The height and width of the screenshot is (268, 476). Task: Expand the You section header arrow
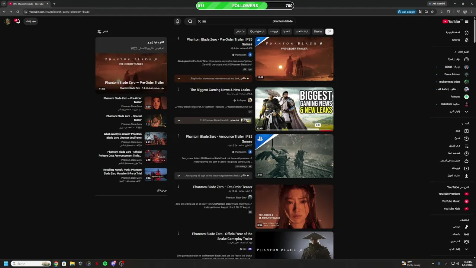[462, 124]
